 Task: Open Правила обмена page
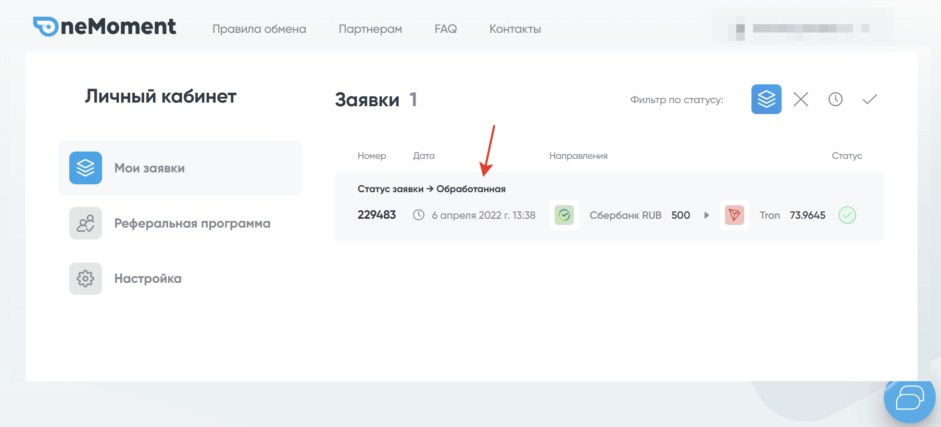(259, 29)
